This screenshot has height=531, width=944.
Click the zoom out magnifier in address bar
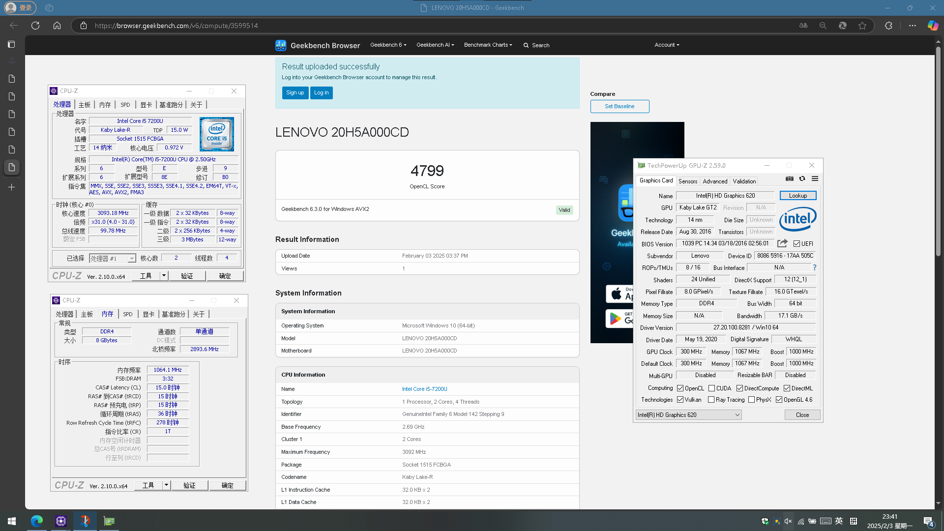[823, 26]
